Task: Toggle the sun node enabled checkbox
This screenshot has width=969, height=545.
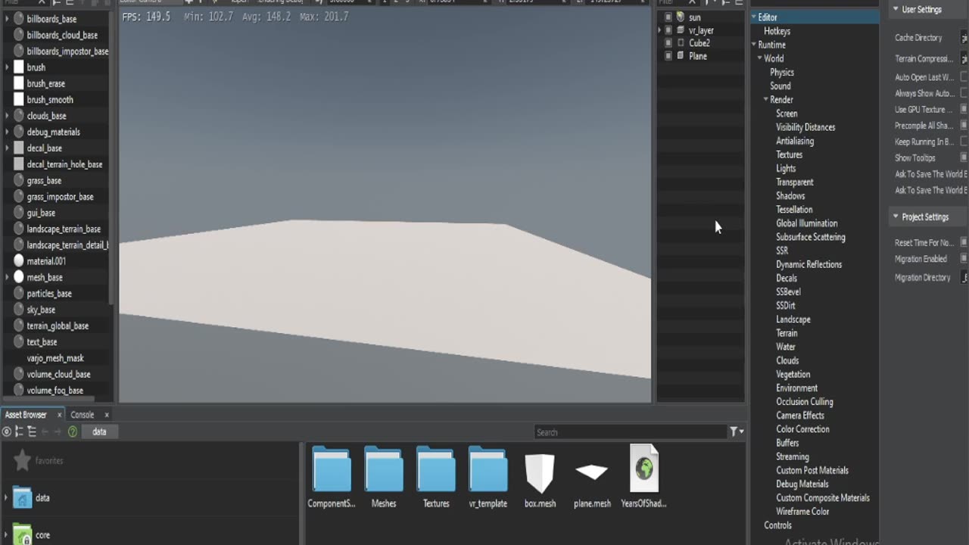Action: 668,17
